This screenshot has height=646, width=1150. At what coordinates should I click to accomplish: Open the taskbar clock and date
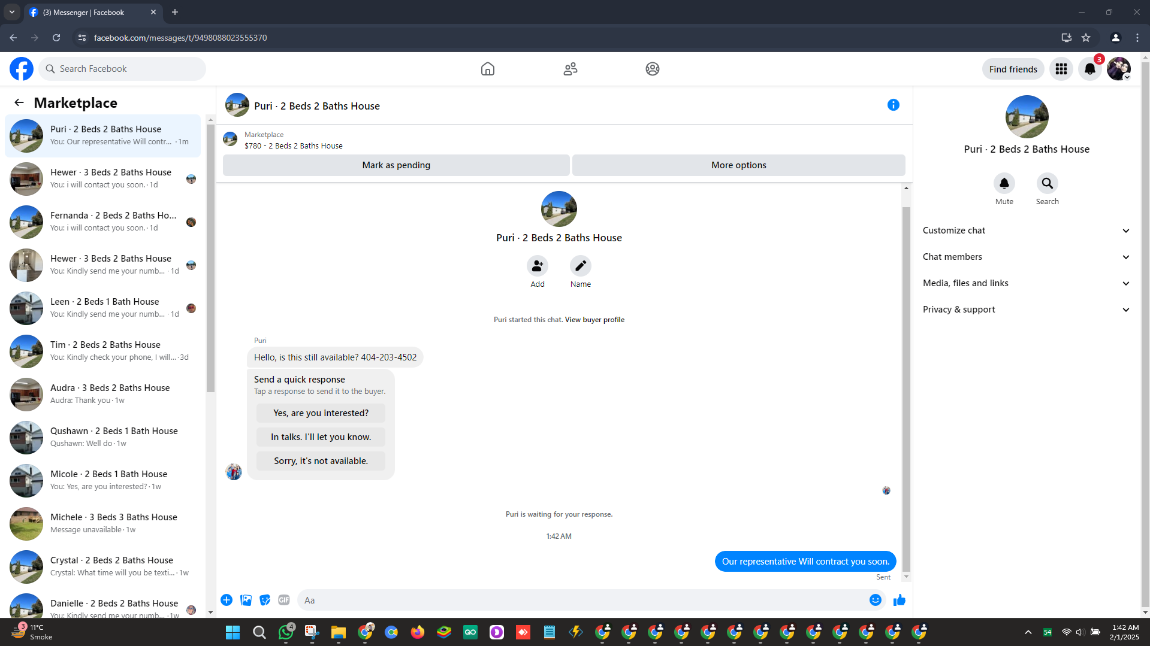[x=1125, y=632]
